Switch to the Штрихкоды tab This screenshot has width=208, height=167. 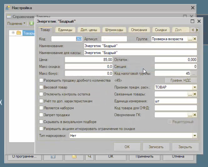tap(114, 30)
